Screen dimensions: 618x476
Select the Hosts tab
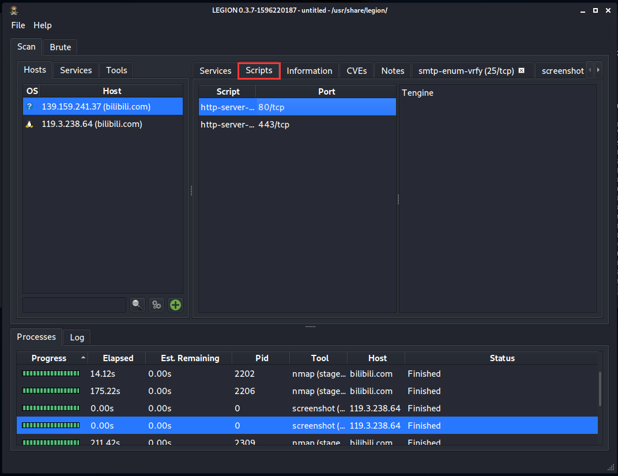pos(35,70)
